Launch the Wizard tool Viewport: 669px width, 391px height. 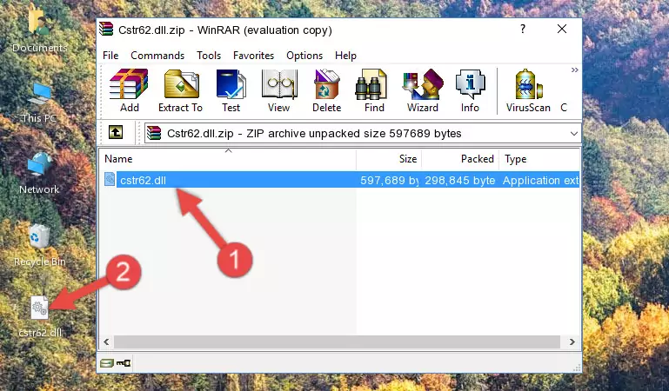tap(423, 90)
